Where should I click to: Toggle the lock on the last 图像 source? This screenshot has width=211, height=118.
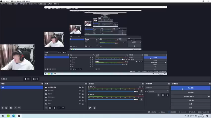[83, 104]
